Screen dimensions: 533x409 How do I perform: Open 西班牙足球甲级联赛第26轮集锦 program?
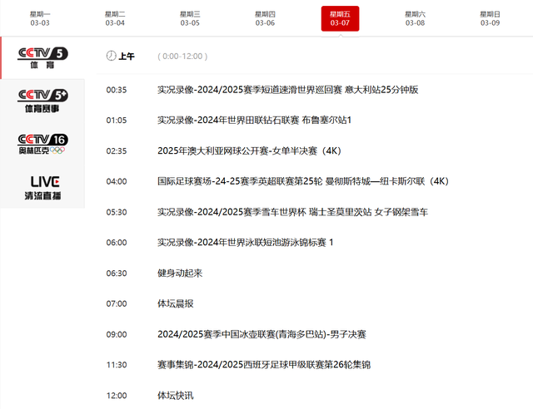click(264, 365)
